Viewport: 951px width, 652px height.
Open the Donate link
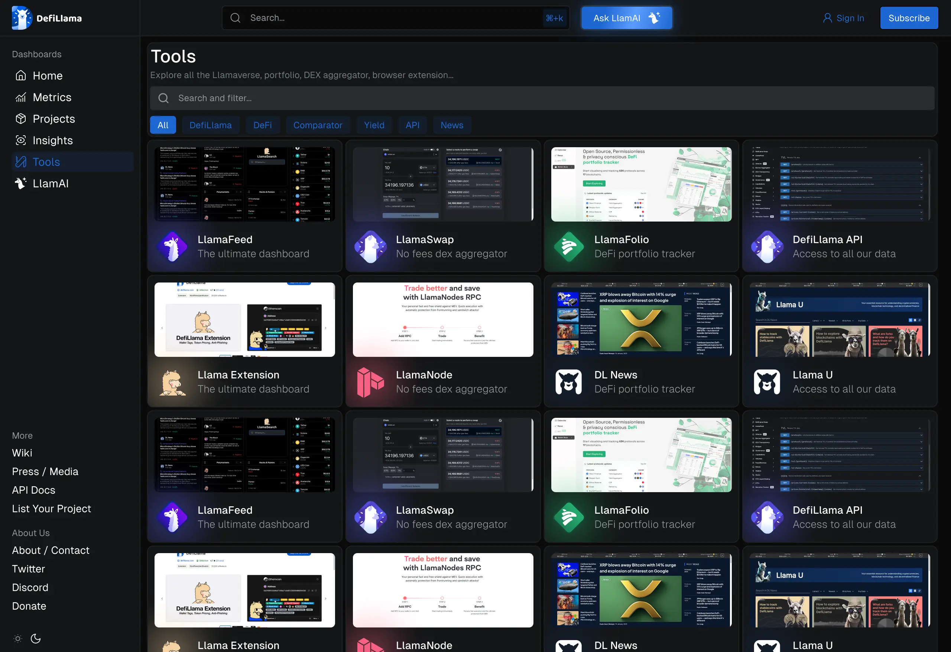(x=29, y=606)
